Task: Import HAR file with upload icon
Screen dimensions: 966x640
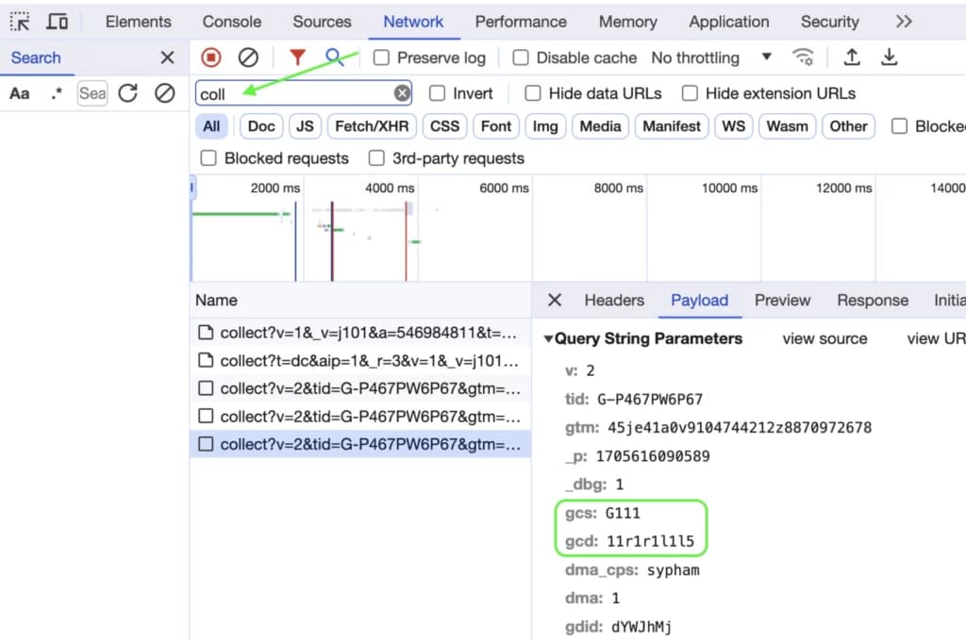Action: tap(852, 57)
